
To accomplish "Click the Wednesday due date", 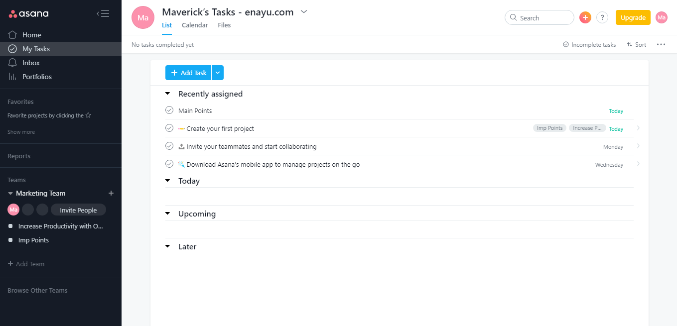I will (609, 165).
